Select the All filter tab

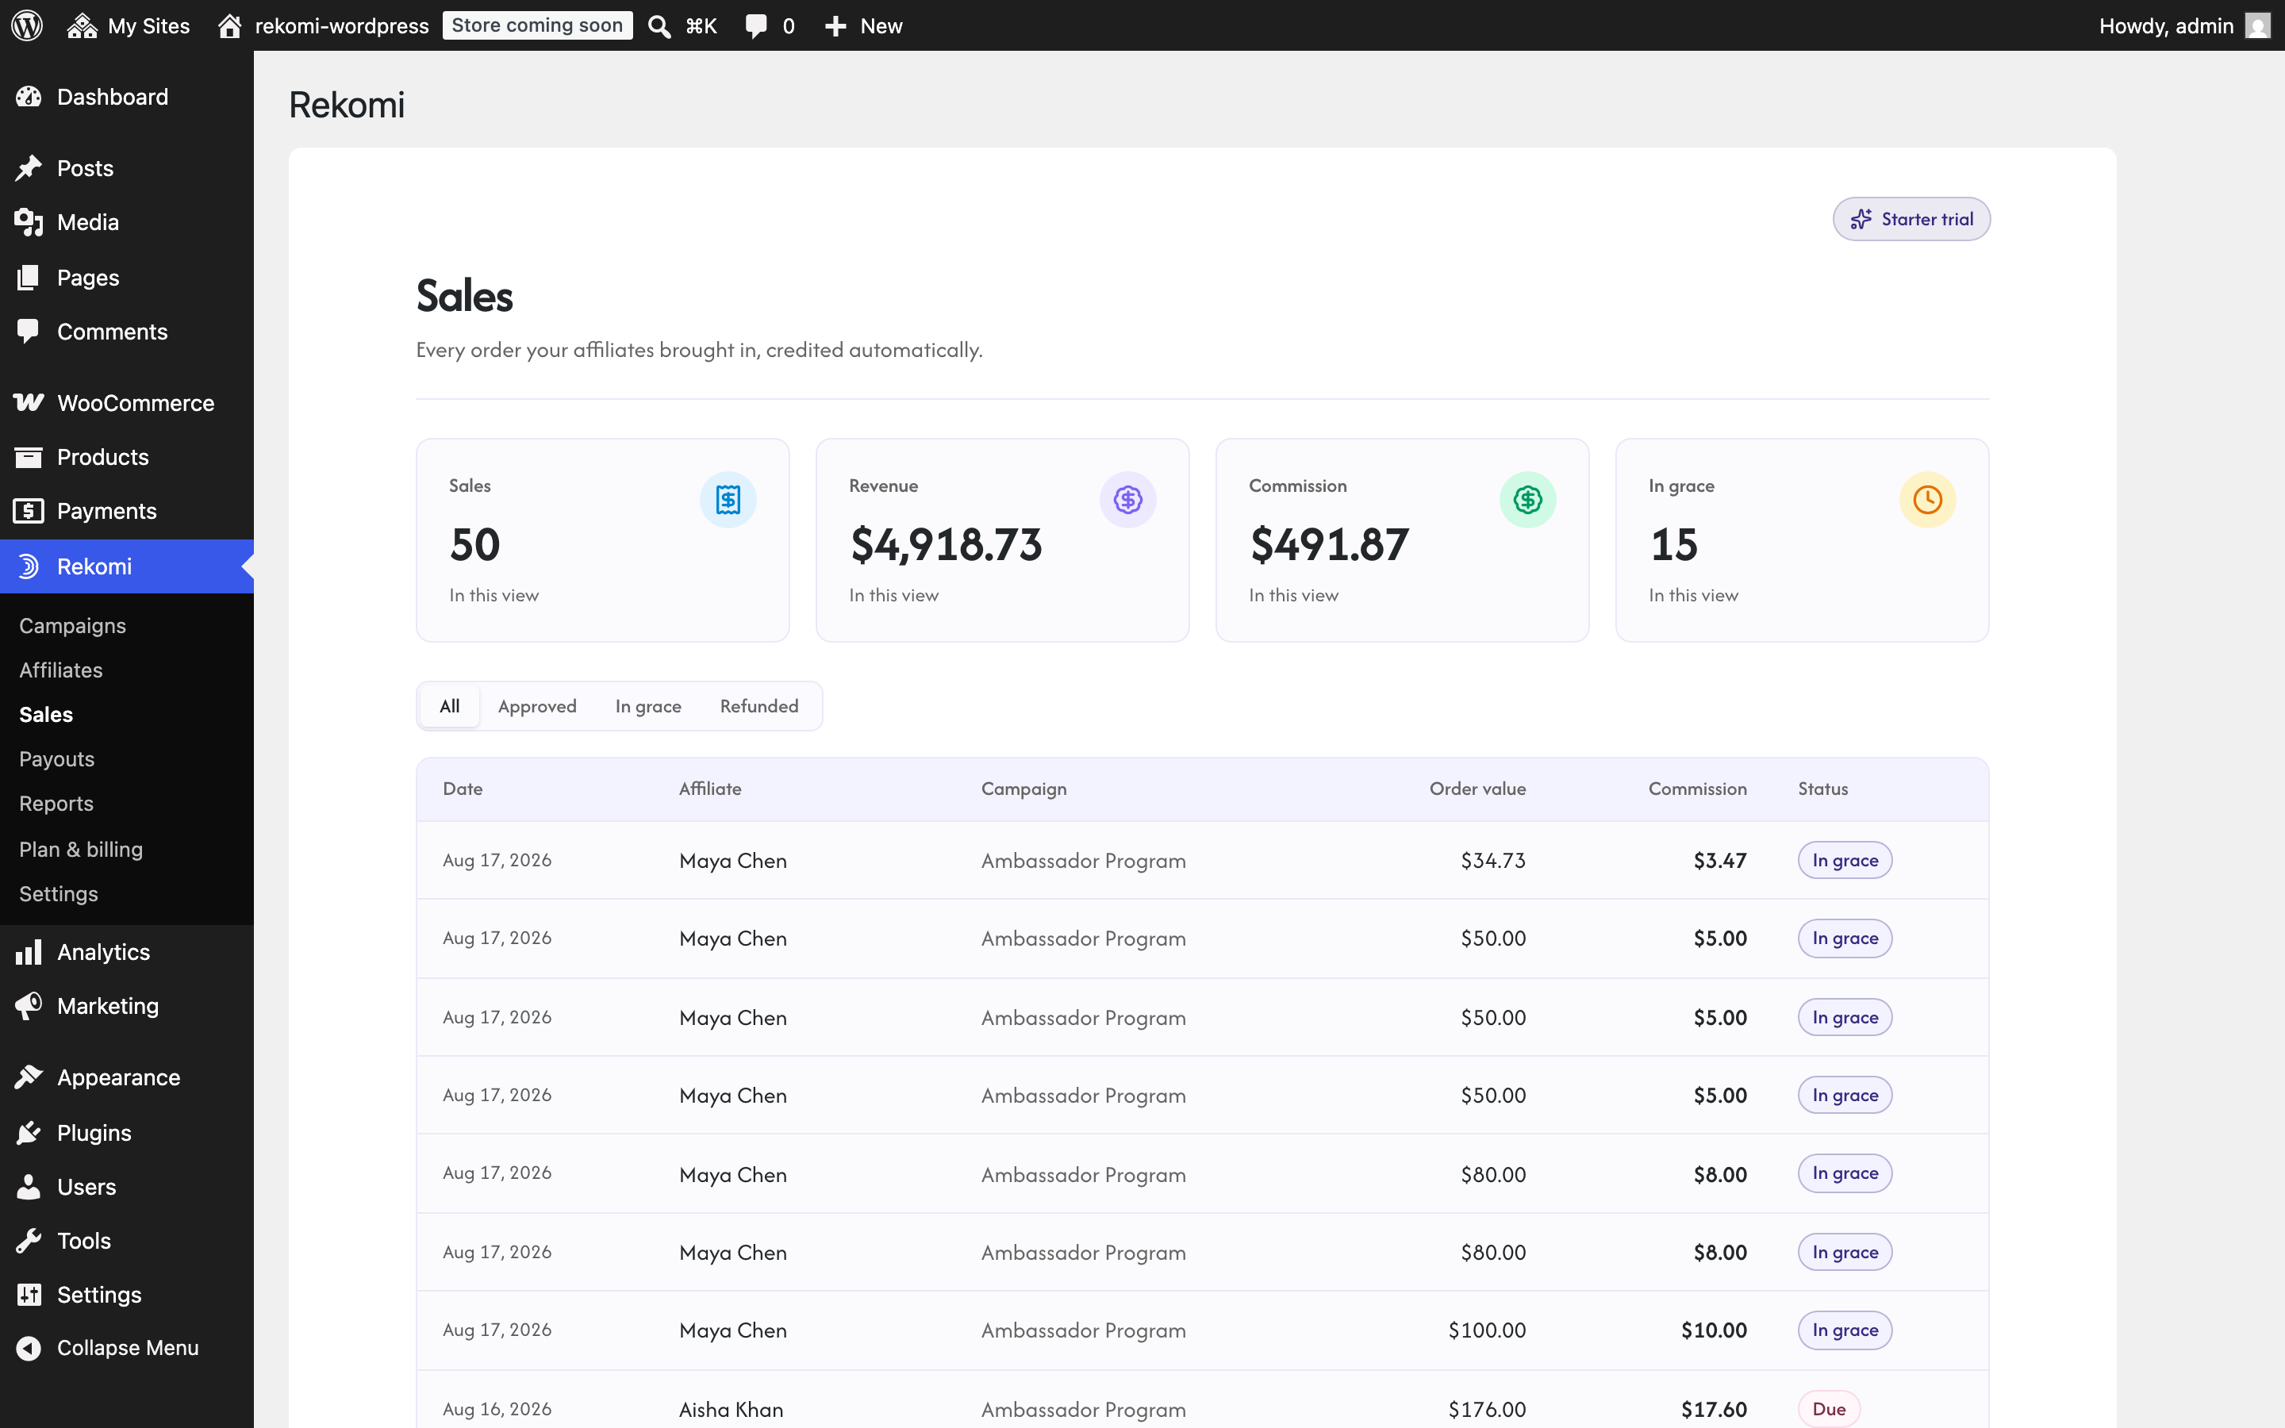[x=449, y=705]
